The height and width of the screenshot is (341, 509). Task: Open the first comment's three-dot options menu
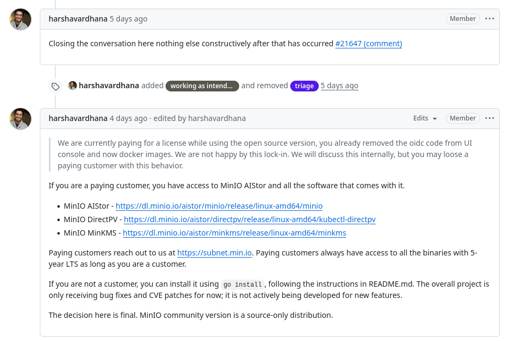[x=489, y=19]
